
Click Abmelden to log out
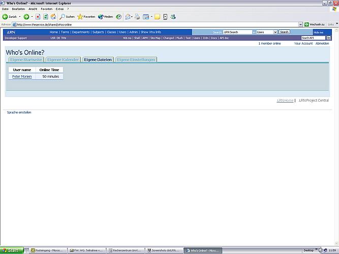pos(322,44)
